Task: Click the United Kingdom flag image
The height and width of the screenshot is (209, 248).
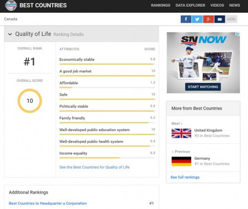Action: click(x=181, y=133)
